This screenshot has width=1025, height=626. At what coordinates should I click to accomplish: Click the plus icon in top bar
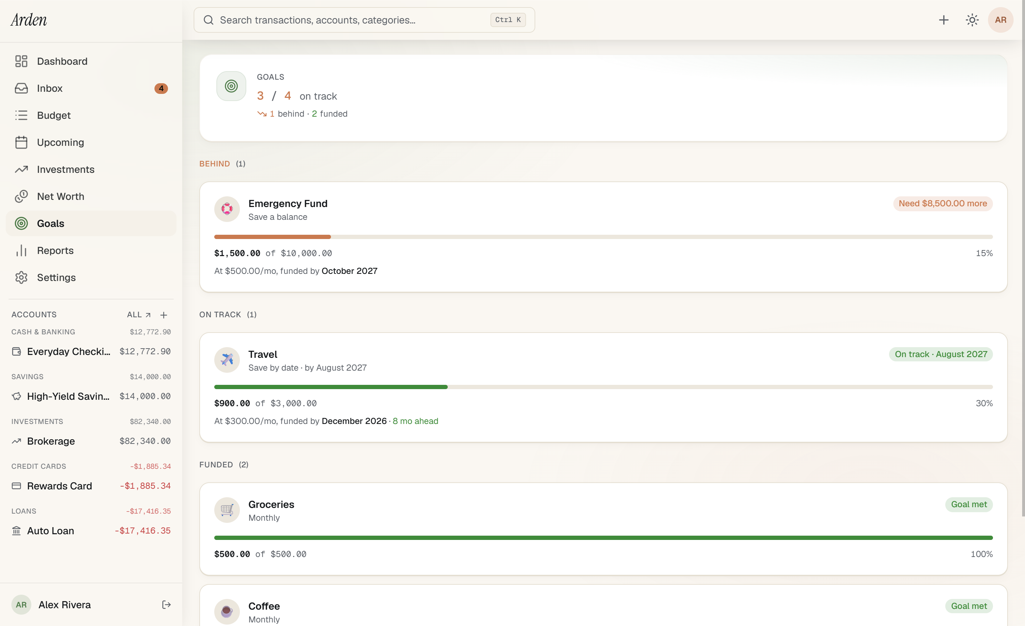click(x=943, y=20)
